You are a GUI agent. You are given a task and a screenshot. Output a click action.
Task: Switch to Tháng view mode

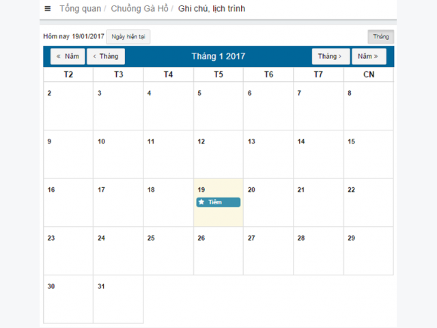[x=381, y=37]
